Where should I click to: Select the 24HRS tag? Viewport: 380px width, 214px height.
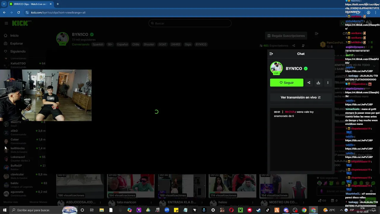click(x=175, y=44)
